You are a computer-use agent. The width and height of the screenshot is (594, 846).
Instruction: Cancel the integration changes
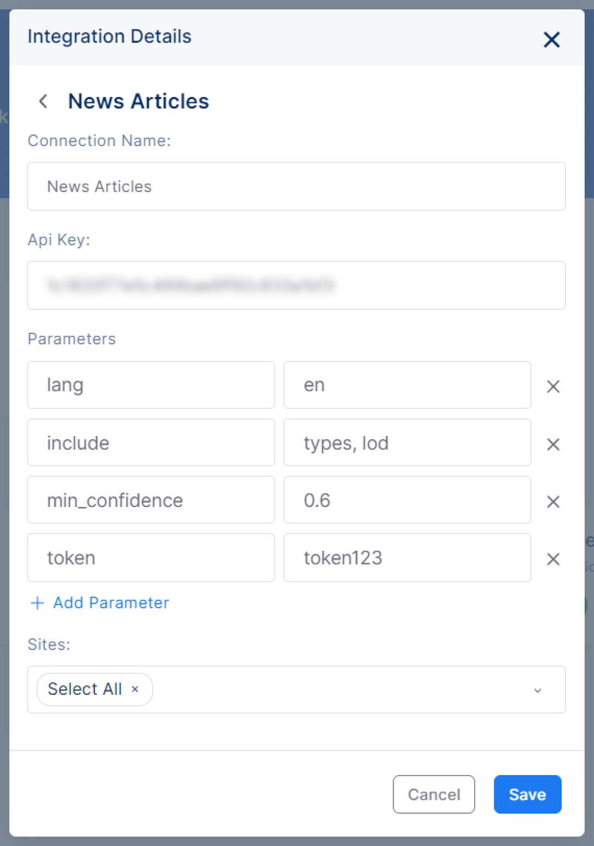pos(434,794)
